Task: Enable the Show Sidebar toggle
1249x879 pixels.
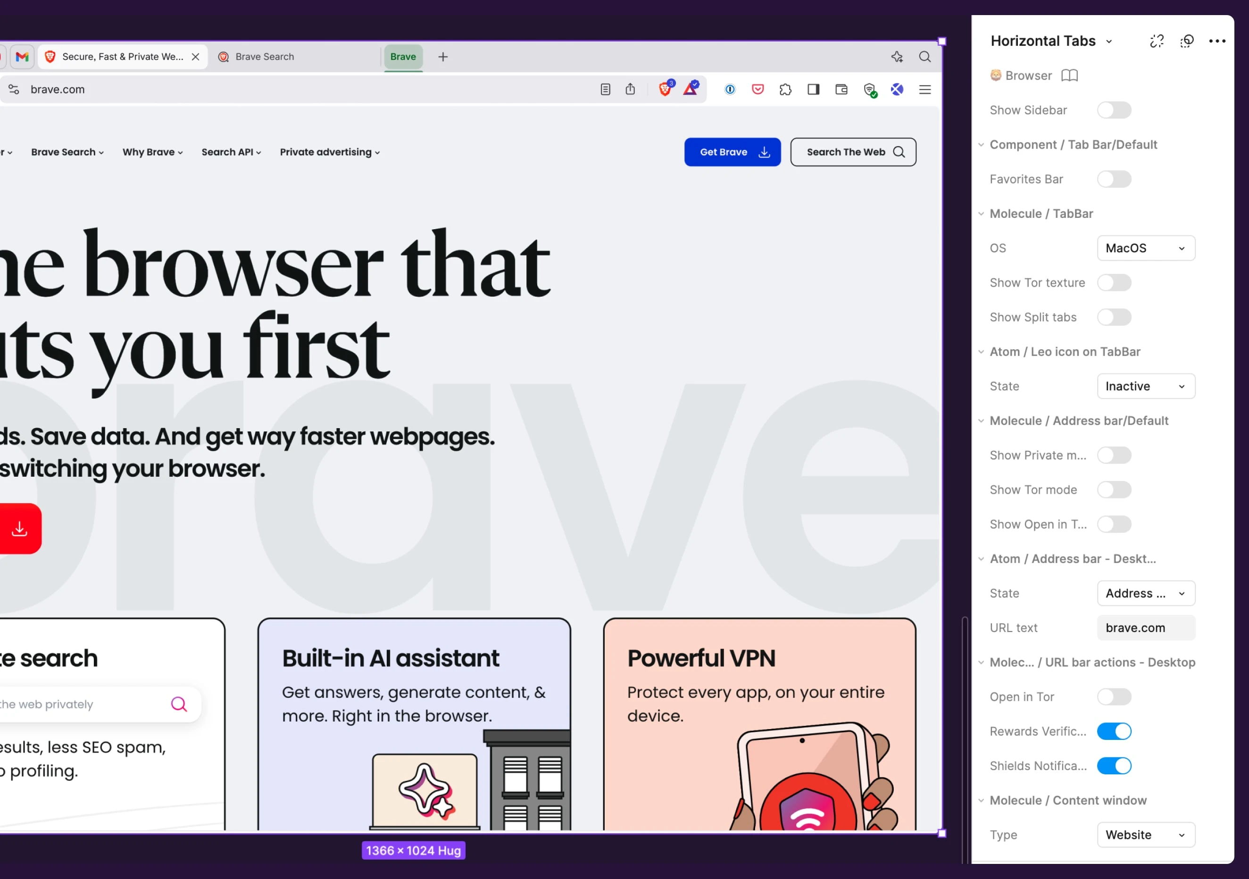Action: 1114,110
